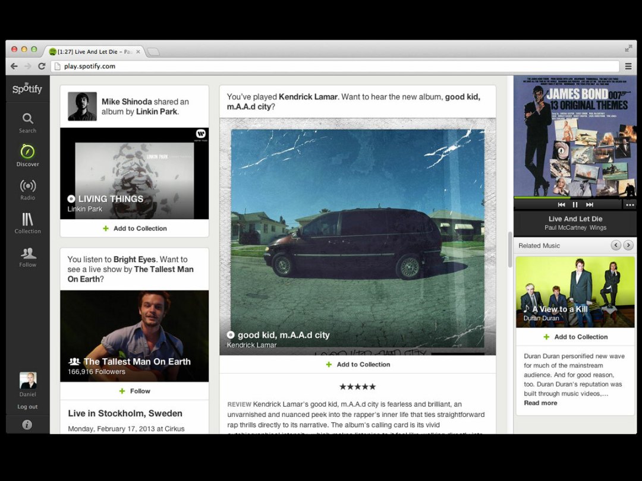Click the Spotify logo in sidebar

[27, 88]
